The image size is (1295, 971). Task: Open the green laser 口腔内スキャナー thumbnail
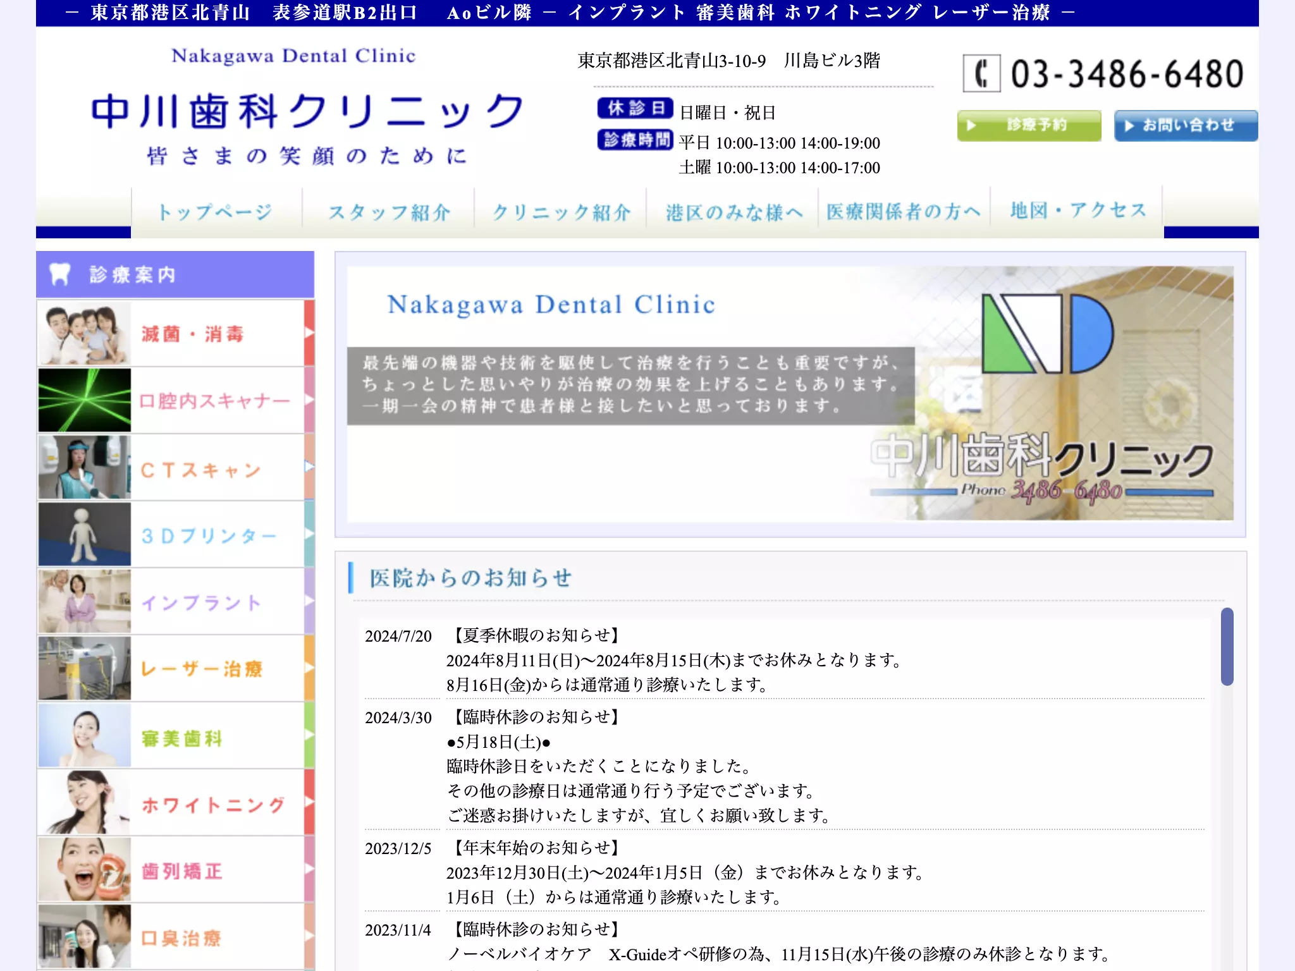85,400
